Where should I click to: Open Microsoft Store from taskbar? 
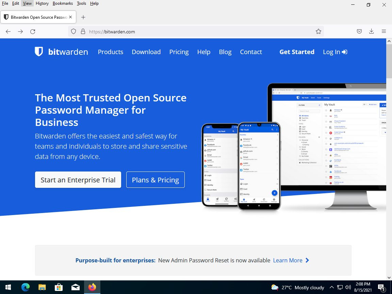coord(59,287)
